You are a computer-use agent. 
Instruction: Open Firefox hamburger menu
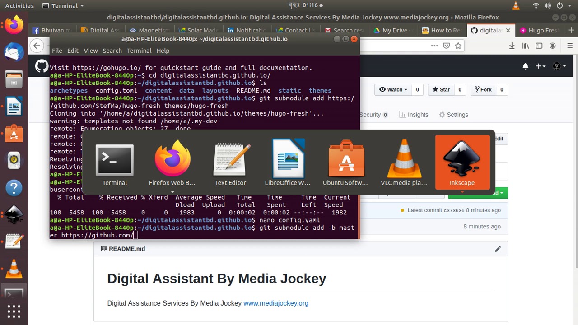click(570, 46)
